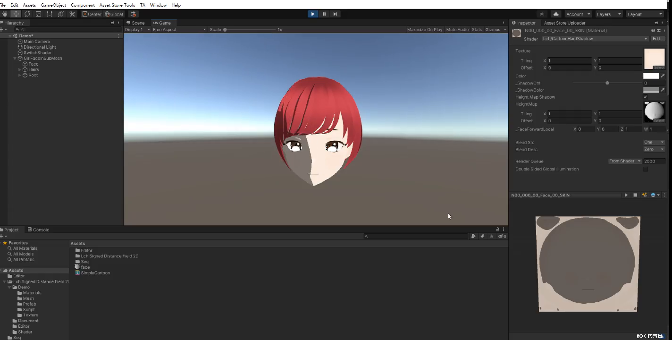Open the Display 1 dropdown

(137, 29)
